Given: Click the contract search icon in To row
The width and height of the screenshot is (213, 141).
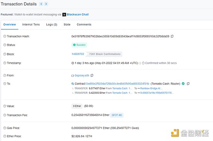Looking at the screenshot, I should tap(73, 84).
